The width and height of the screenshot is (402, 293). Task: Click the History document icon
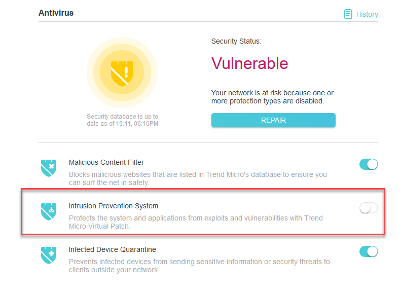click(348, 14)
